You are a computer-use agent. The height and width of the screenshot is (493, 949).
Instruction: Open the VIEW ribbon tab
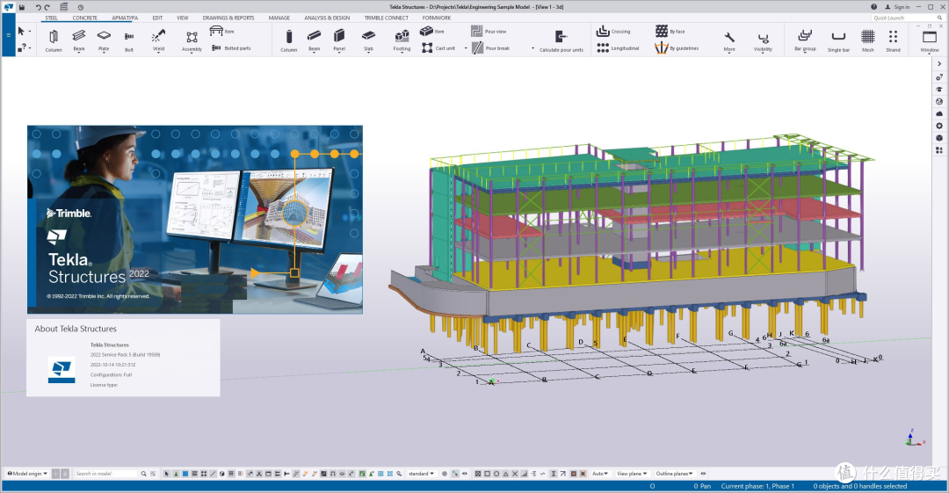coord(182,18)
